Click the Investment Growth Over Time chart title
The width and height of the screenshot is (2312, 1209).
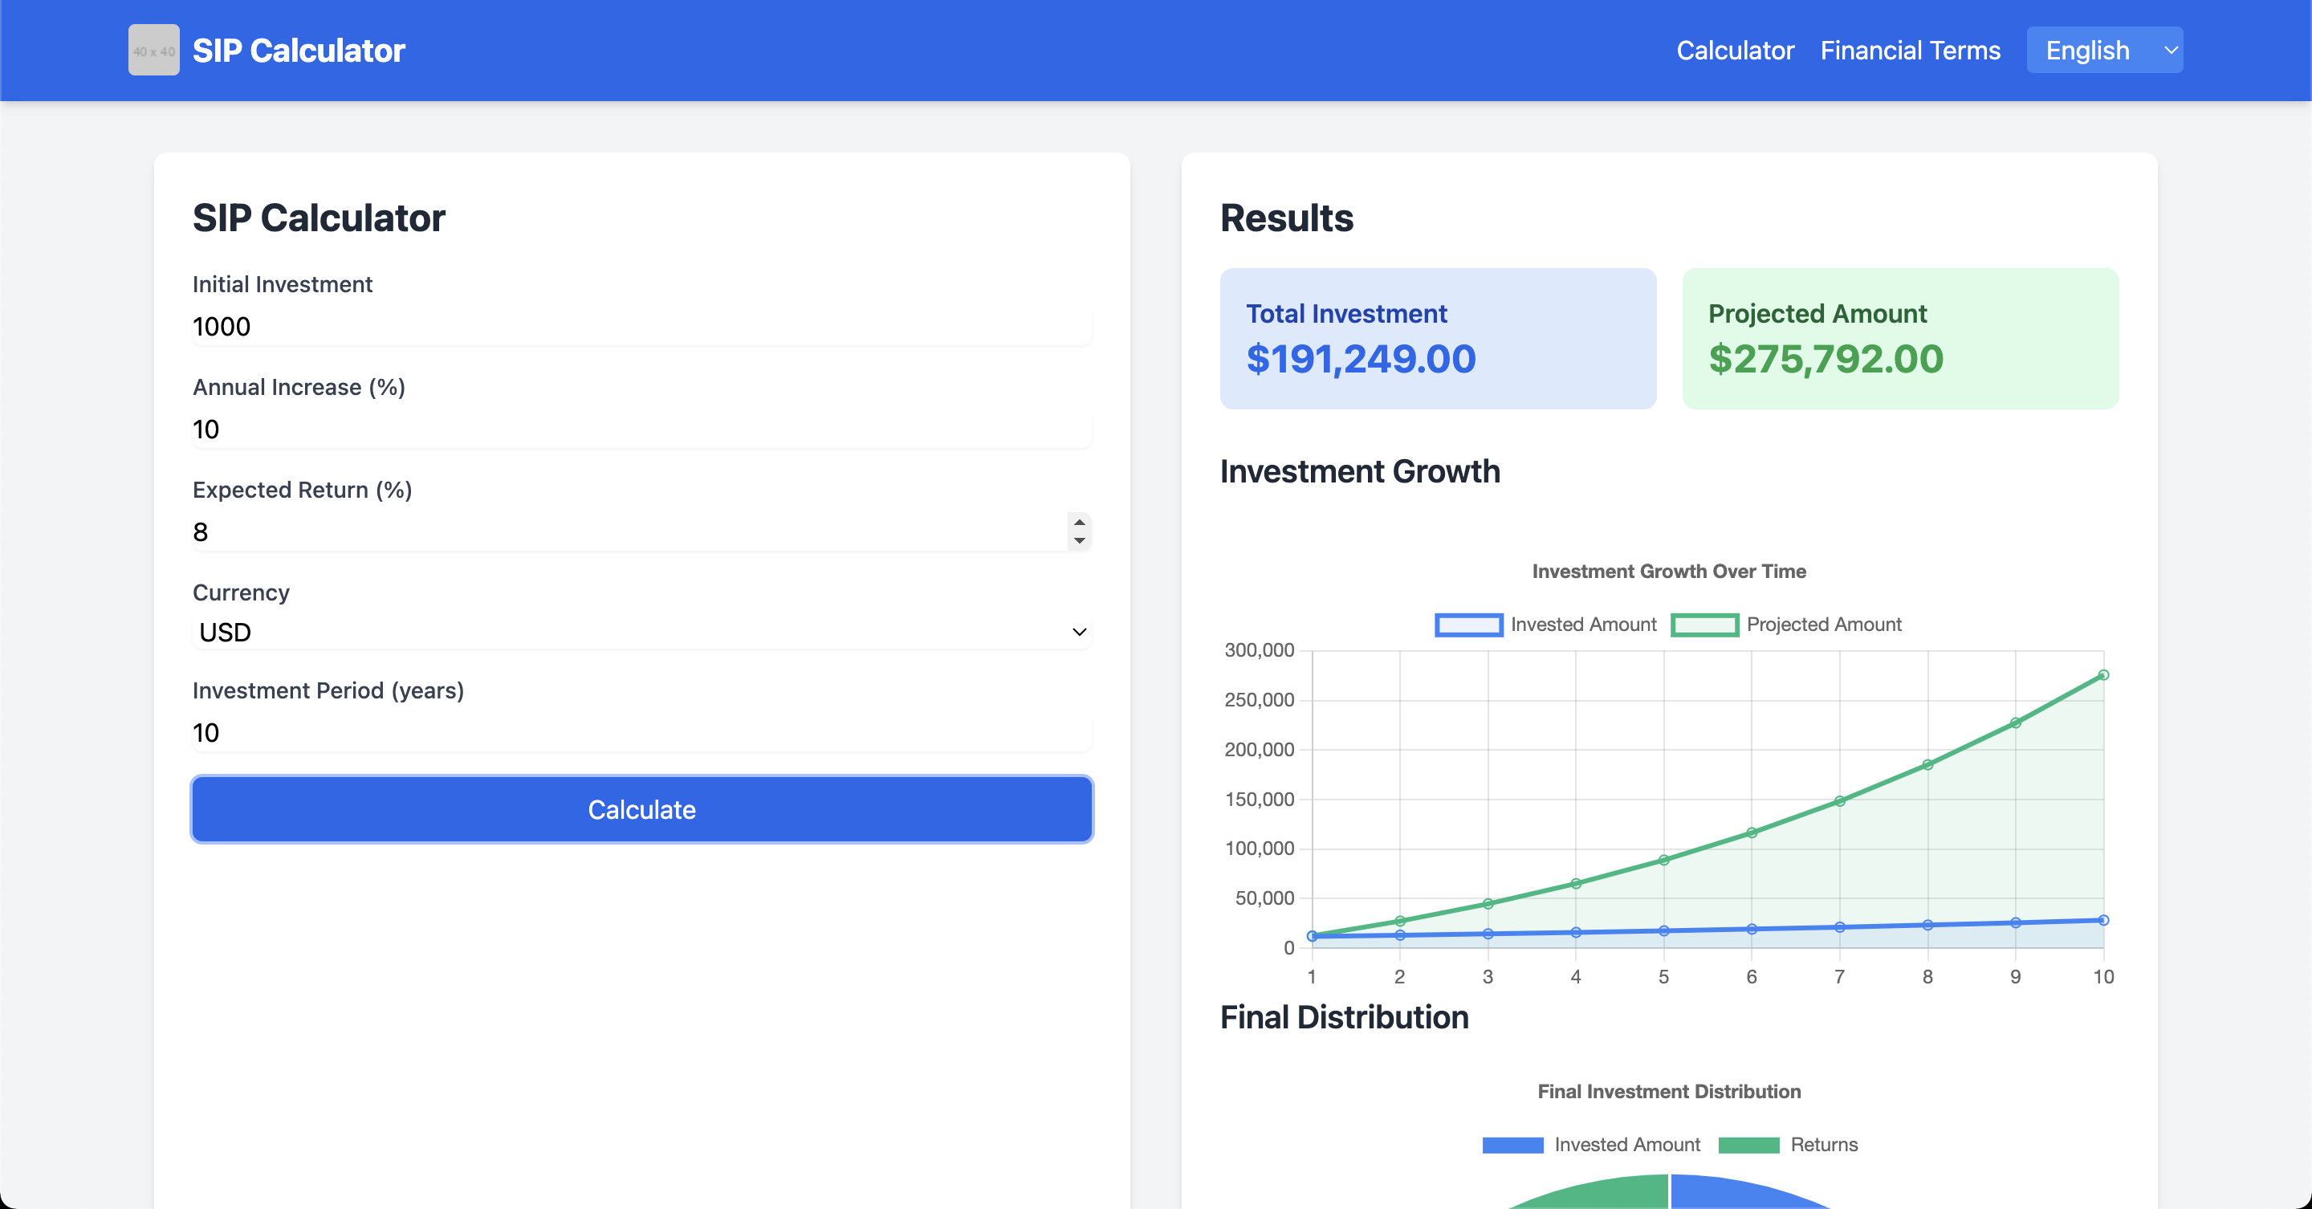1668,571
